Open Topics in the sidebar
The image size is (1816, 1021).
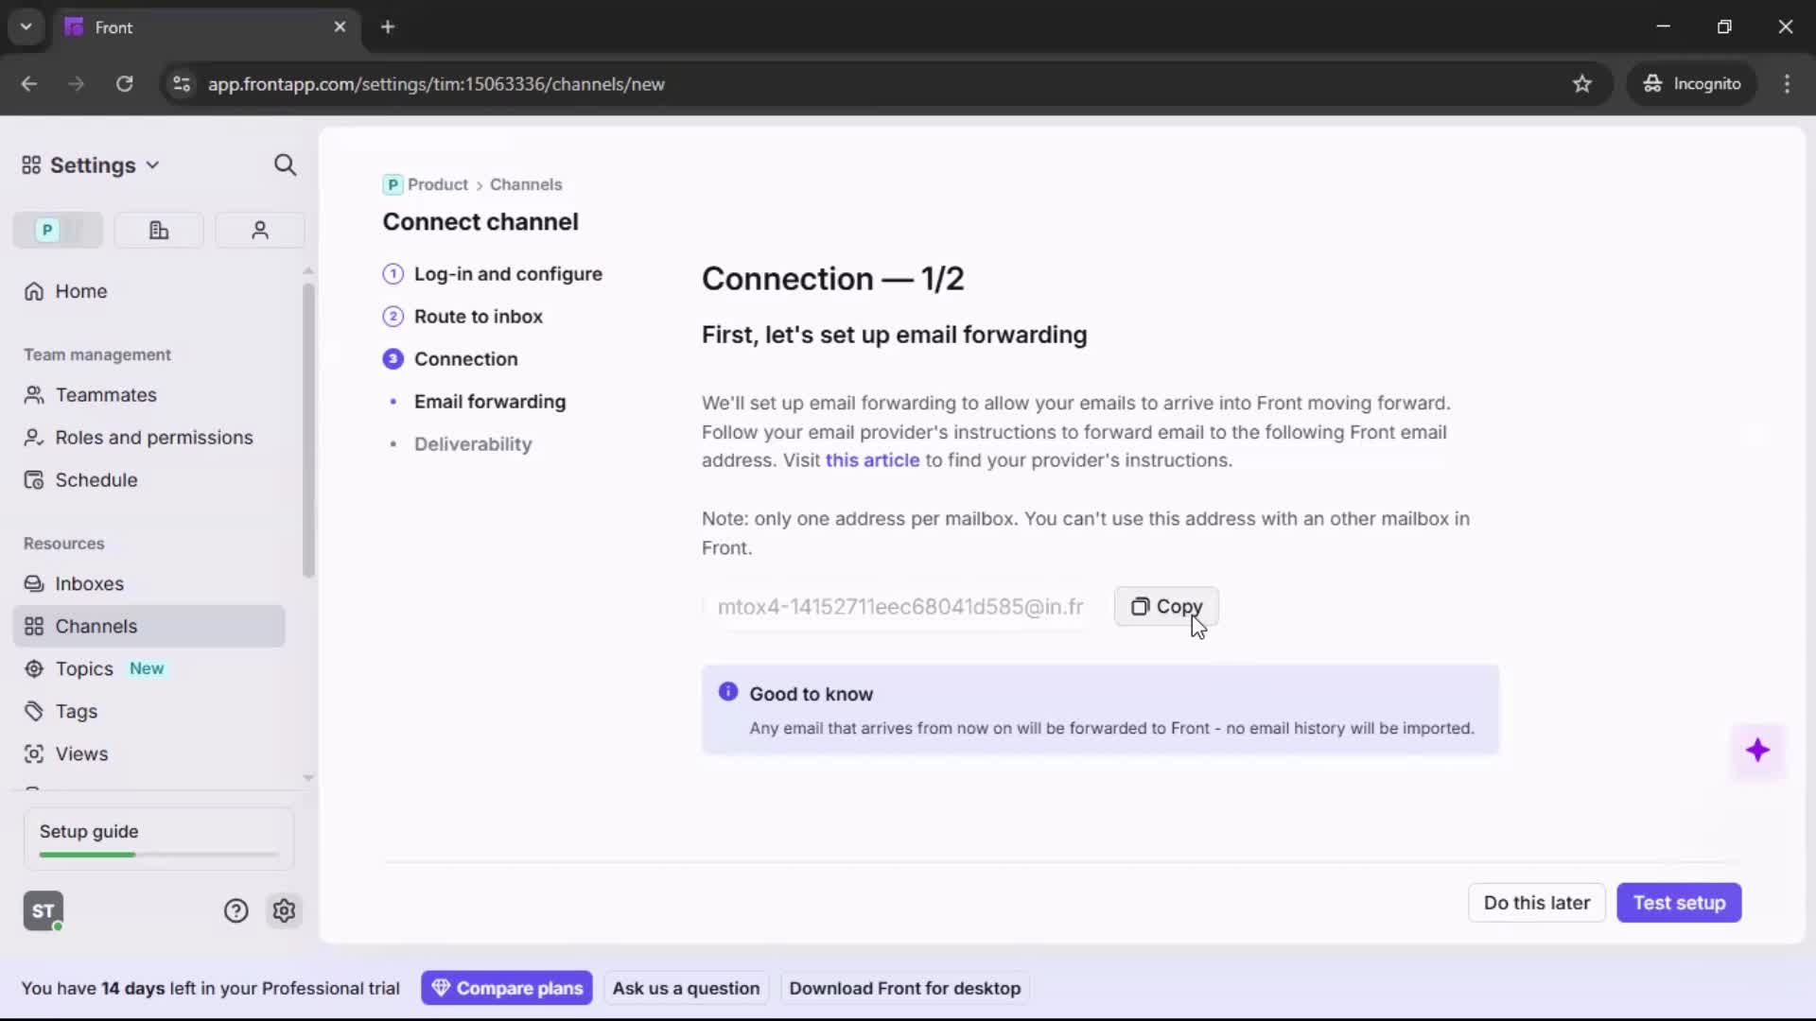(x=83, y=668)
